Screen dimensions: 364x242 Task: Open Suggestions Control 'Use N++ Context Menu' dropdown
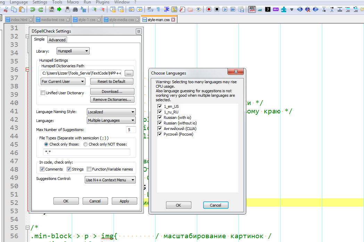[x=110, y=180]
